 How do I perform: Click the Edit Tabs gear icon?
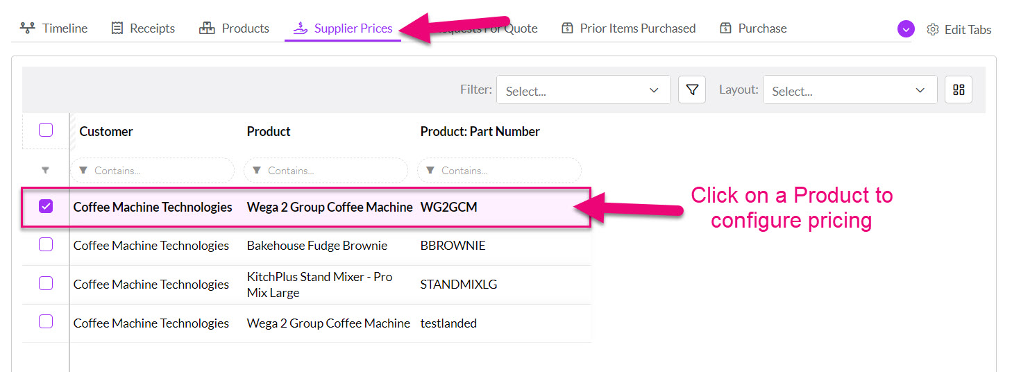tap(933, 29)
